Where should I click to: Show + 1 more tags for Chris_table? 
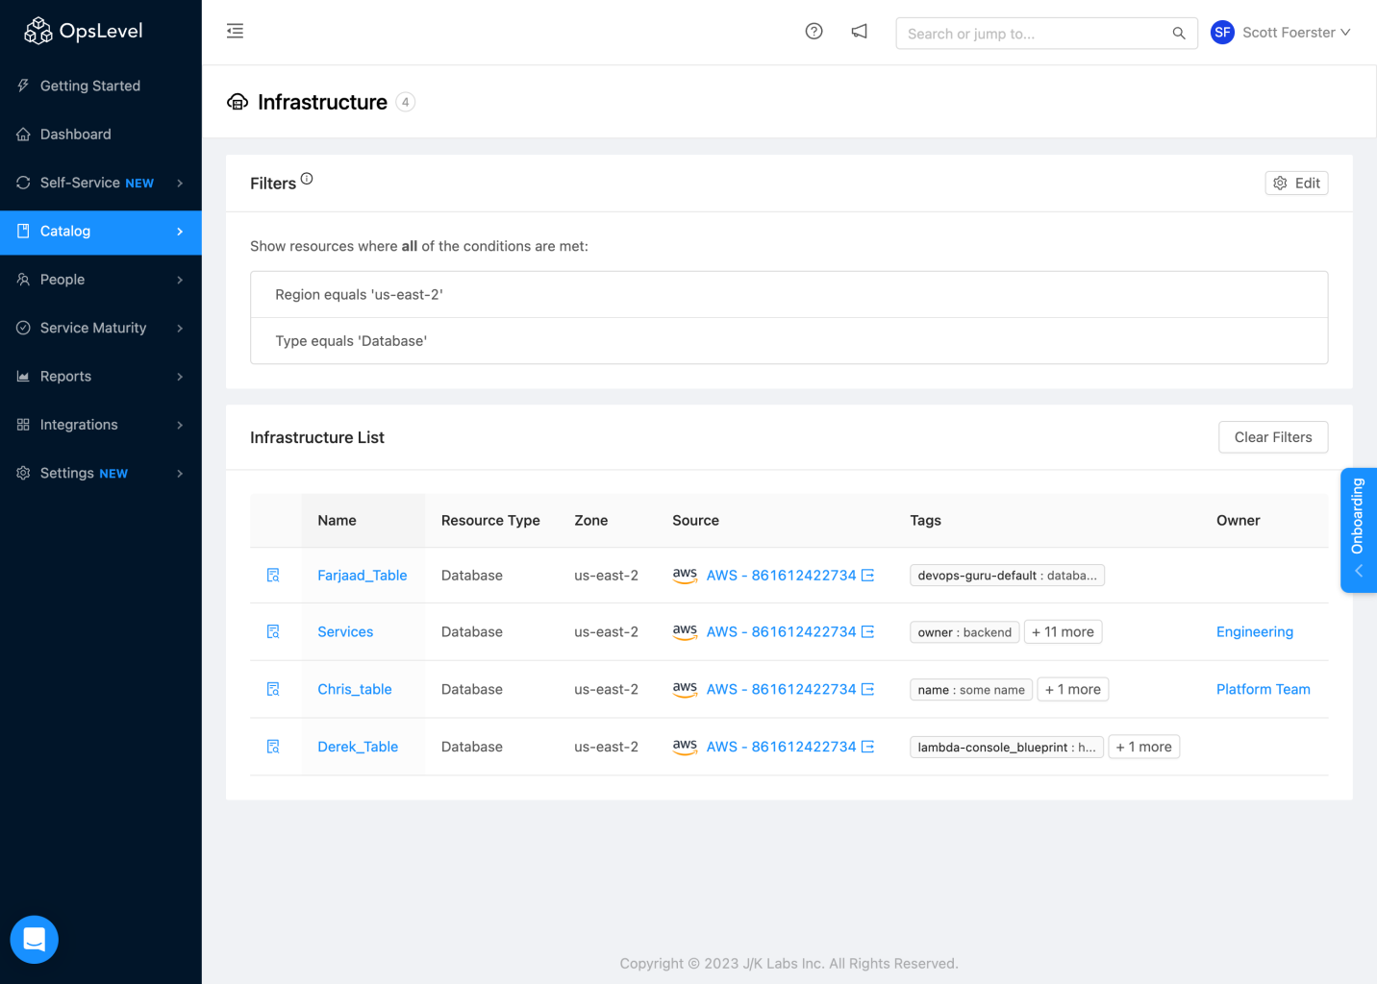point(1073,689)
